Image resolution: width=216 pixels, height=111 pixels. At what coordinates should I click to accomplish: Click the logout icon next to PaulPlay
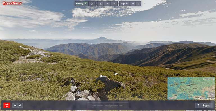pyautogui.click(x=92, y=4)
